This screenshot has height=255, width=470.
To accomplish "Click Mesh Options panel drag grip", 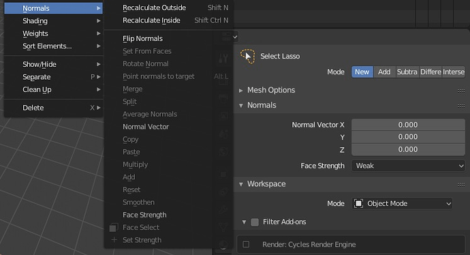I will point(461,91).
